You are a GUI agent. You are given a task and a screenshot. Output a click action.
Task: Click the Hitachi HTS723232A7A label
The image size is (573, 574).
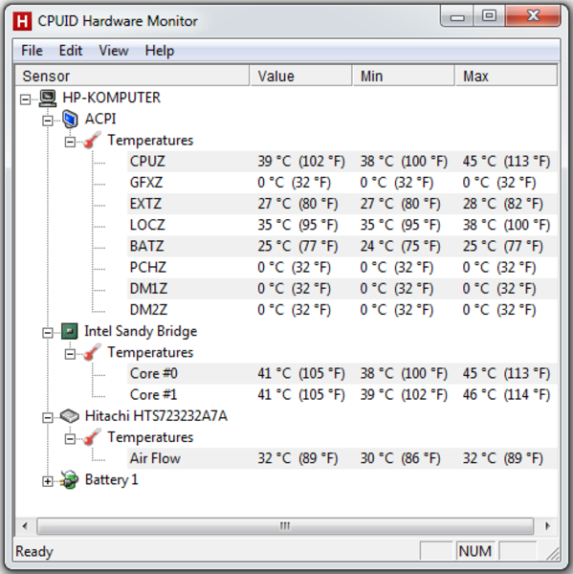pos(156,416)
